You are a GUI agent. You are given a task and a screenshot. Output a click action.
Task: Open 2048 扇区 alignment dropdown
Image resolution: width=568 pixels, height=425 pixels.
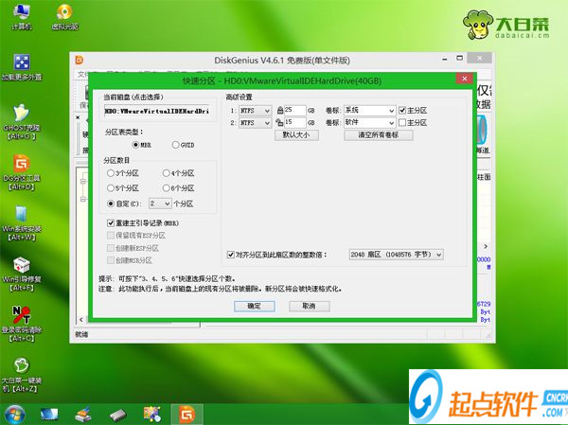point(396,255)
